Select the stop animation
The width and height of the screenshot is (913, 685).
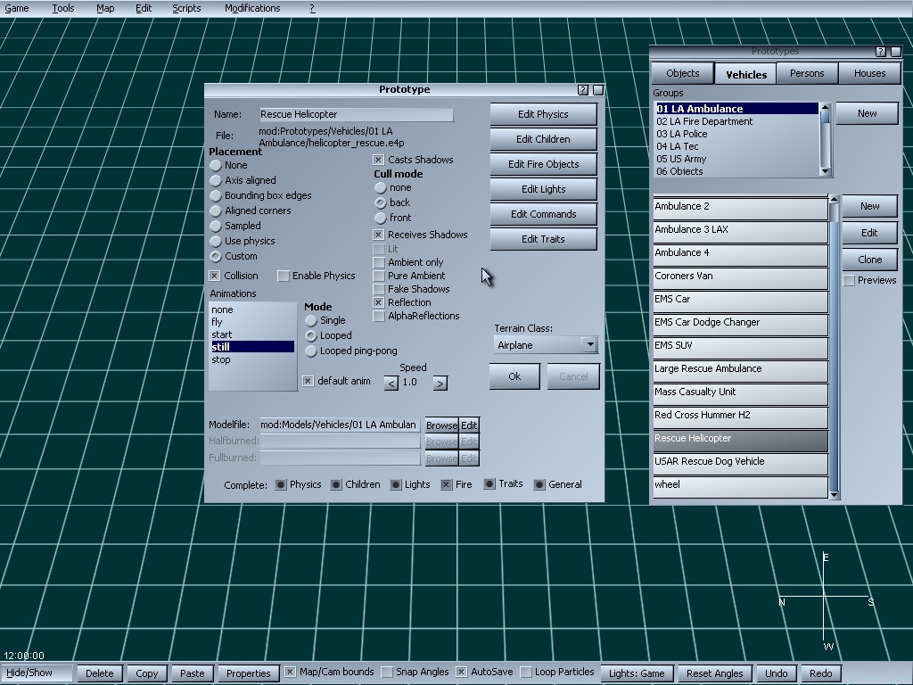(252, 360)
